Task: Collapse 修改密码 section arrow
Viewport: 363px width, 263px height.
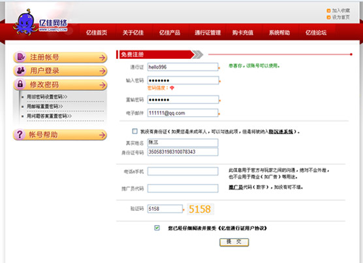Action: coord(103,85)
